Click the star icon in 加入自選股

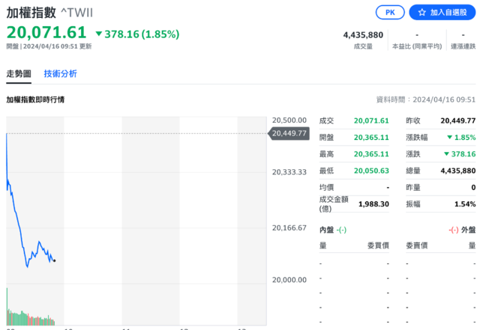[422, 13]
